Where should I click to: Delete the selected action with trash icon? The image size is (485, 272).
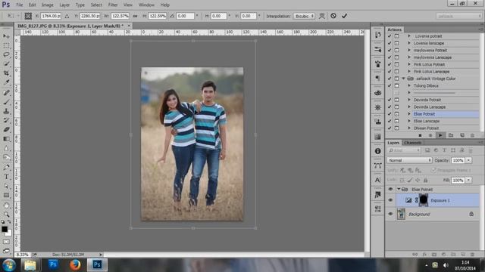tap(472, 135)
